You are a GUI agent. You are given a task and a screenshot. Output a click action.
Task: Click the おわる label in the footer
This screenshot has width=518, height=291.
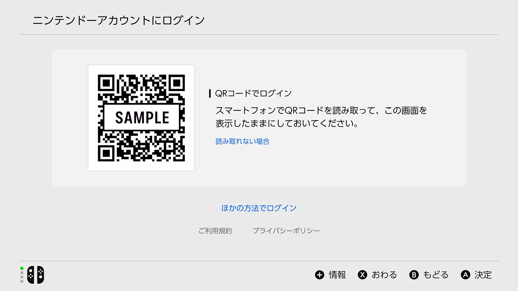384,275
